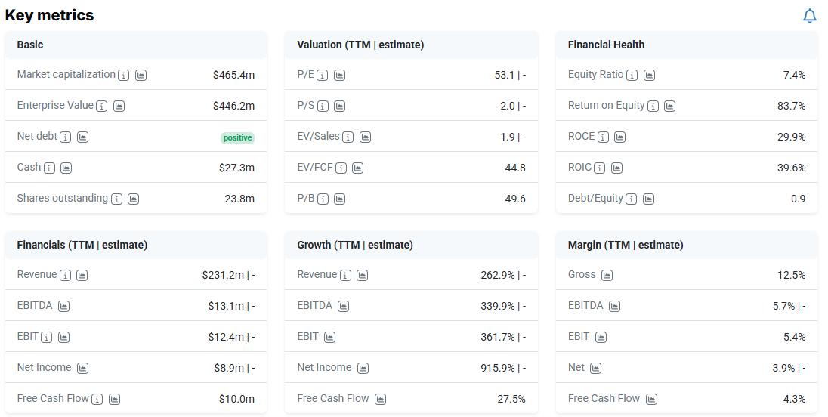Click the Key metrics page title
This screenshot has height=417, width=828.
(49, 15)
